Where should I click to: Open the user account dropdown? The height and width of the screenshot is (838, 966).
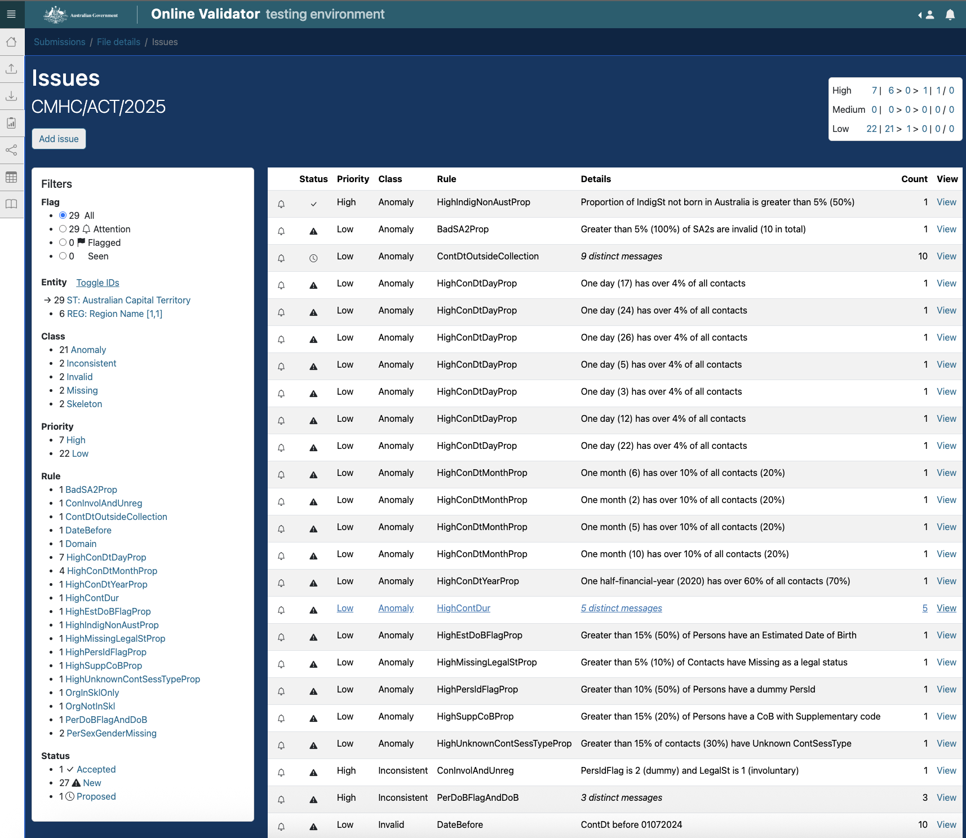tap(927, 15)
